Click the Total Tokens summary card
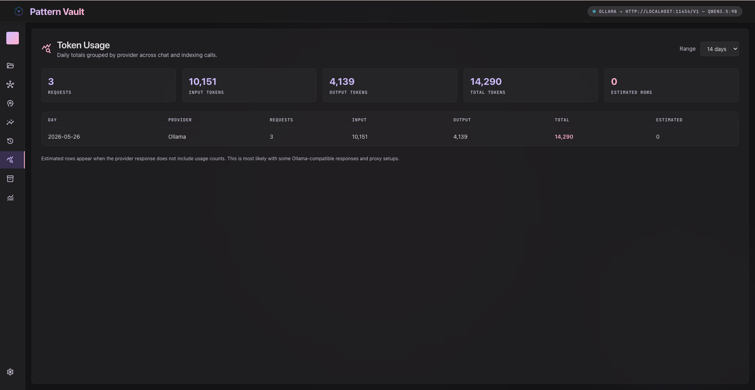The height and width of the screenshot is (390, 755). click(531, 85)
